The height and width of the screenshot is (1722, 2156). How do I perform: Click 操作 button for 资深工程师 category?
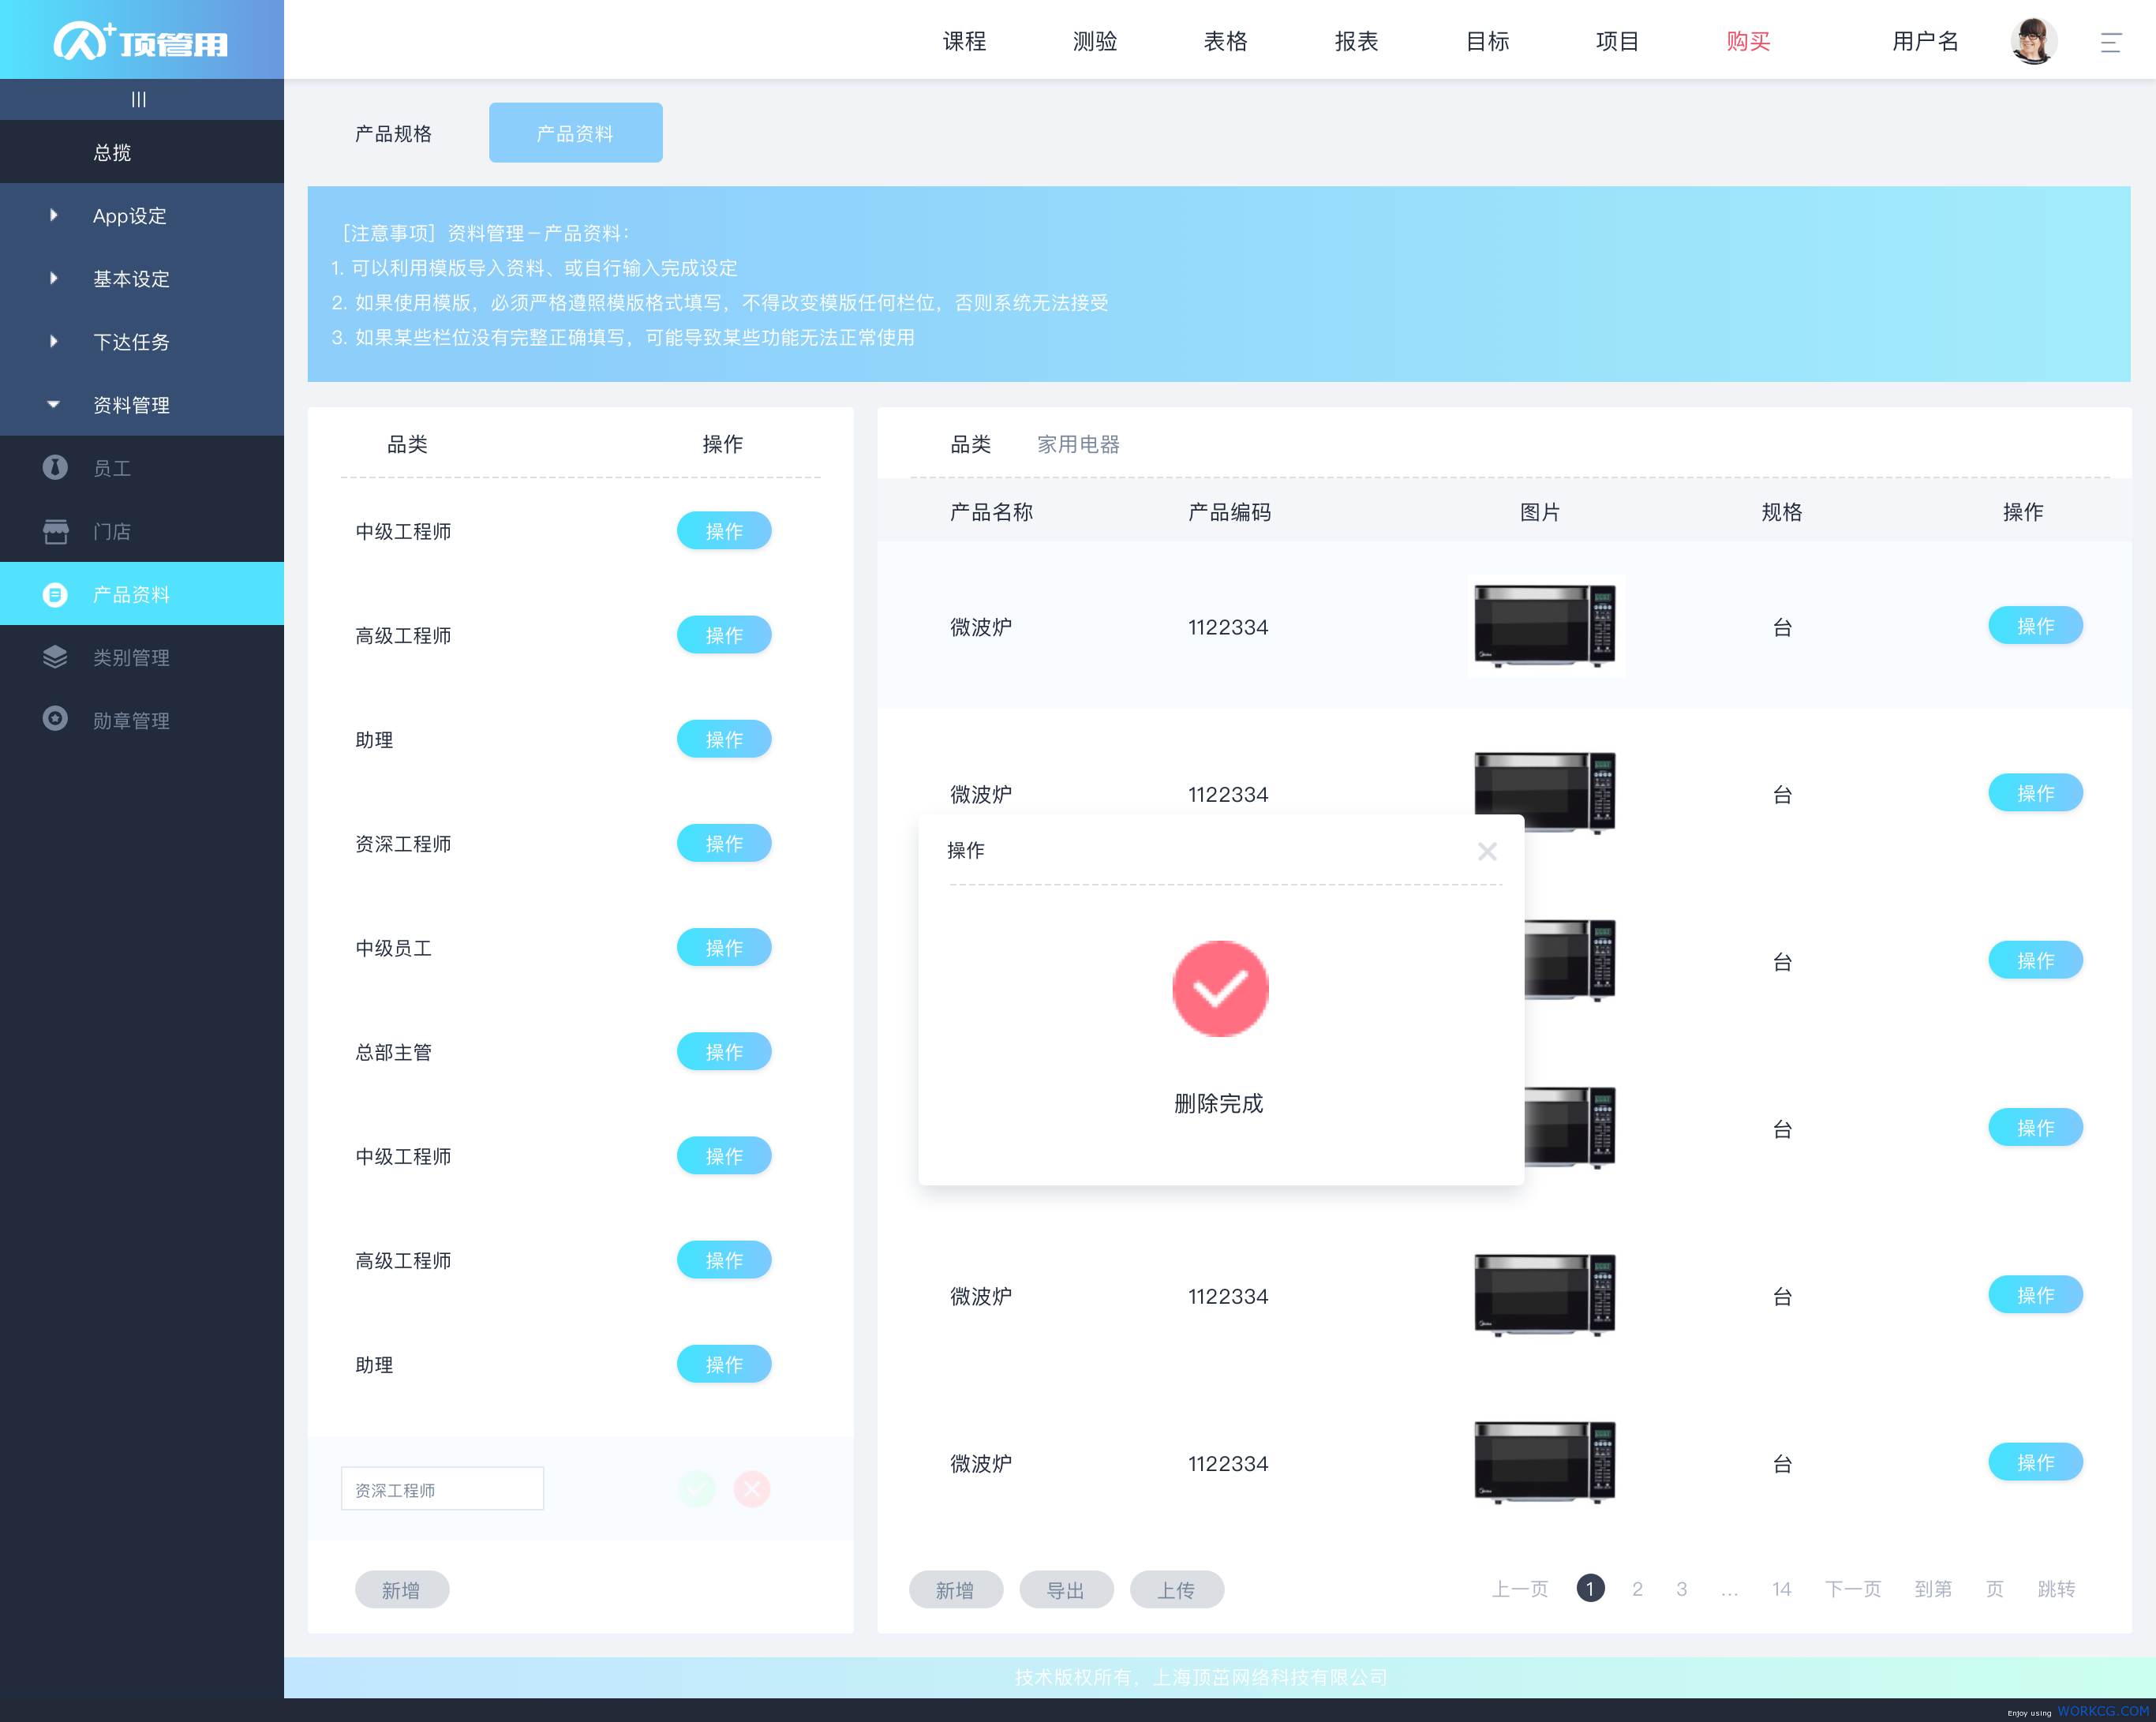[724, 843]
